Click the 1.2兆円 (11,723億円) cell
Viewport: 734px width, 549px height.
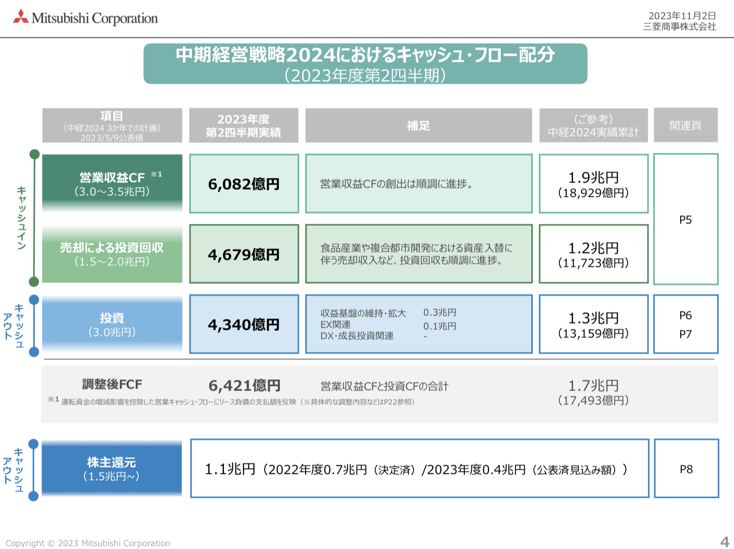(594, 254)
